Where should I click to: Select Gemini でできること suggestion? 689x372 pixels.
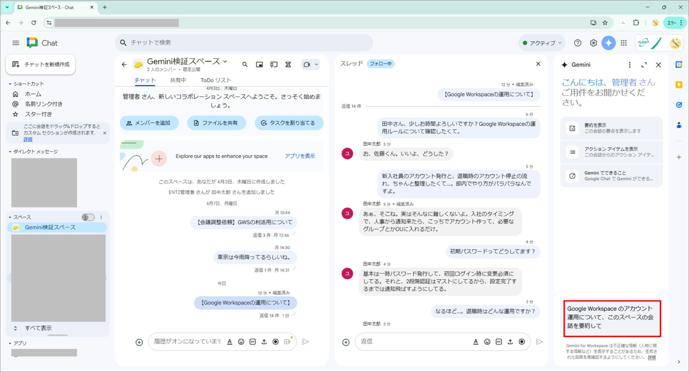click(611, 176)
